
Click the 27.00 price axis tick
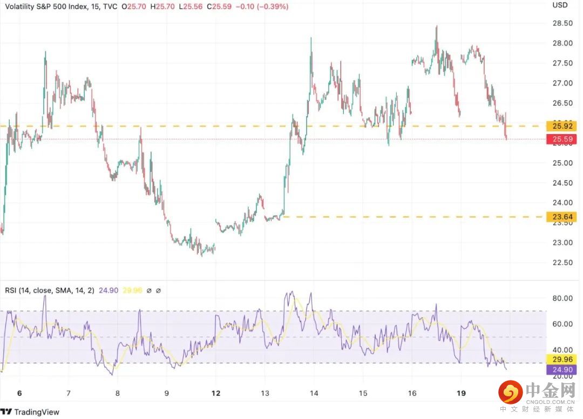[562, 83]
